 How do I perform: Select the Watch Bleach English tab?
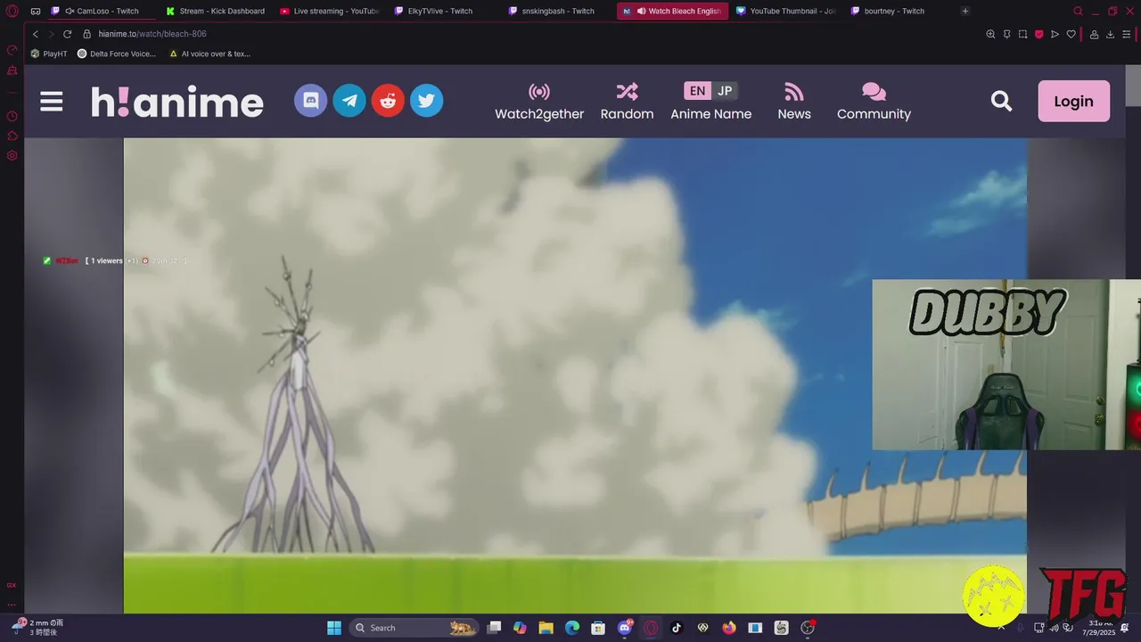click(x=673, y=11)
